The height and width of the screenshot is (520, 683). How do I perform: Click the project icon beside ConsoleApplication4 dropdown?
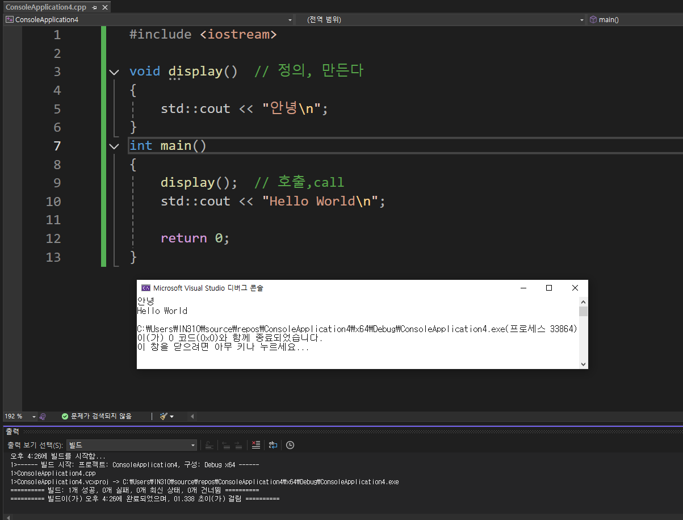point(10,20)
